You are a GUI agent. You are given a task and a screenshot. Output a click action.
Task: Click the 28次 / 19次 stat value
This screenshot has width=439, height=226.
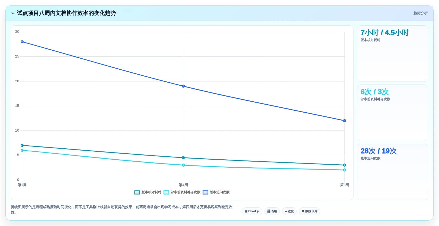pyautogui.click(x=379, y=151)
